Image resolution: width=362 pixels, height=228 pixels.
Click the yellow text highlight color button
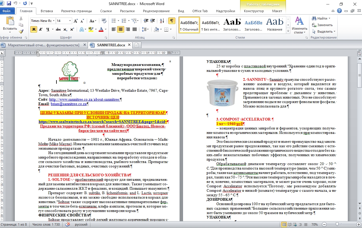91,29
